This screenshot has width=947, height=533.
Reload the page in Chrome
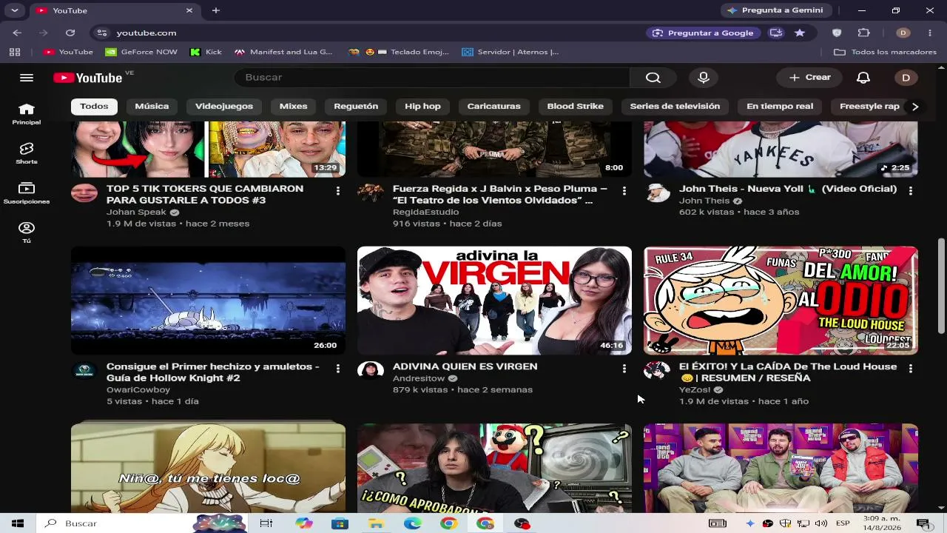coord(70,33)
